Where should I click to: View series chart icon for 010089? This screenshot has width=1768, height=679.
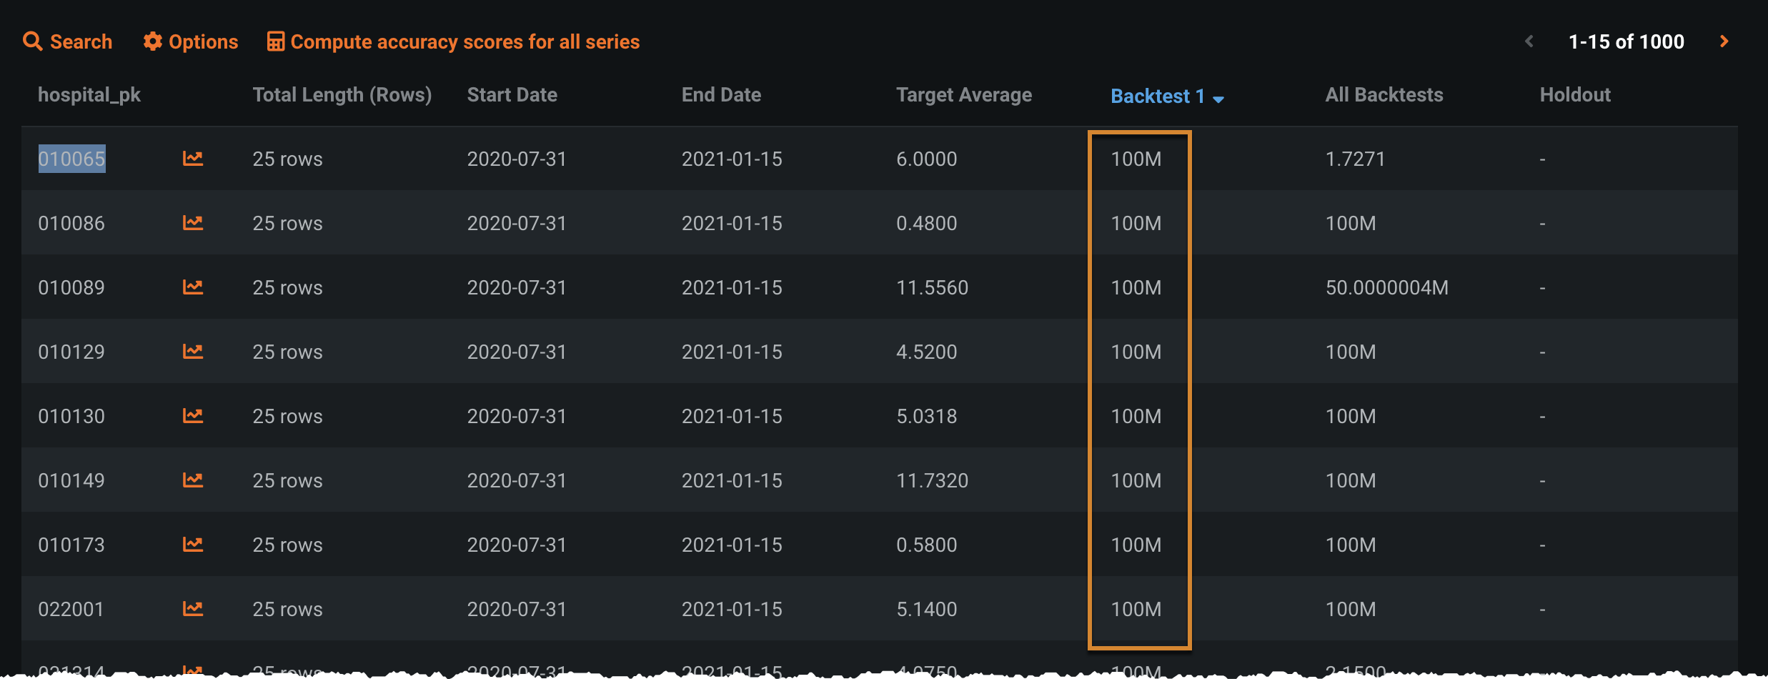coord(192,287)
